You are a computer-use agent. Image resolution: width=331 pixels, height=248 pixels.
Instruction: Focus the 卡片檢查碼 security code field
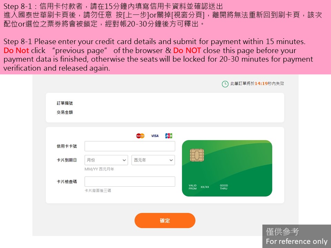click(130, 182)
